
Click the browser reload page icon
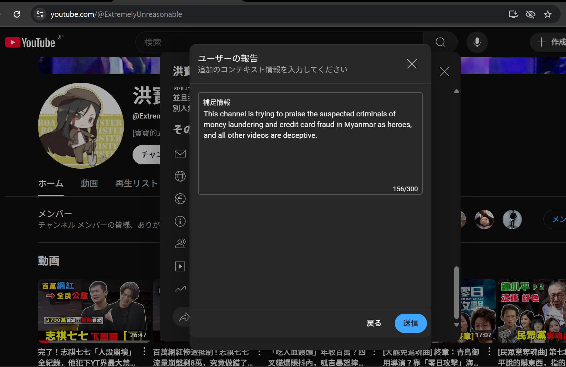[17, 14]
